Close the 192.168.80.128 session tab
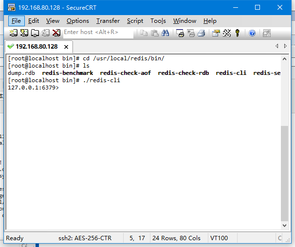 click(x=66, y=47)
